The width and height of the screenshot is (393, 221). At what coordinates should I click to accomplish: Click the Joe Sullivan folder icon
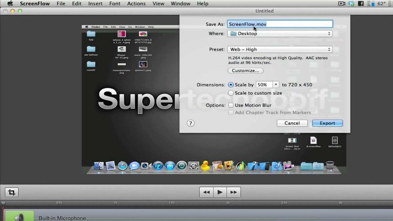click(91, 49)
